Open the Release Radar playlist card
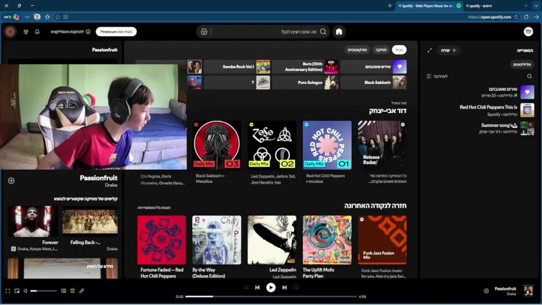The height and width of the screenshot is (305, 542). 382,152
